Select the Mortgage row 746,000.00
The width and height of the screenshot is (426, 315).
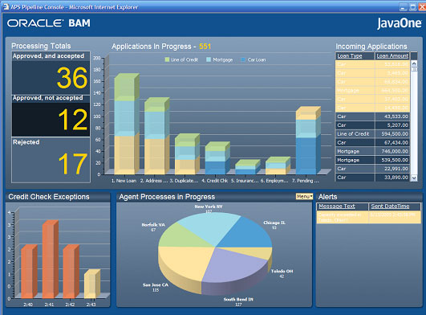tap(372, 151)
